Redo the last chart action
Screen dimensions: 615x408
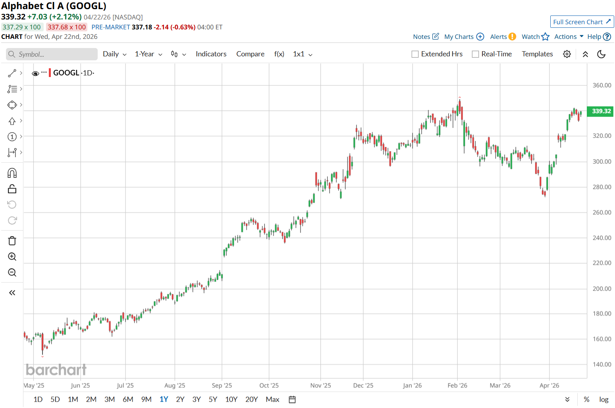click(12, 221)
